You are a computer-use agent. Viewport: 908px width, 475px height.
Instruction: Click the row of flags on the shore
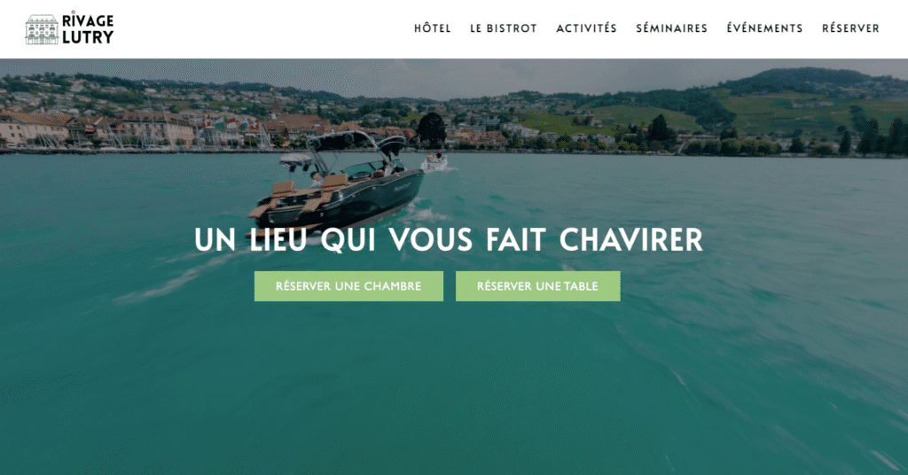pyautogui.click(x=231, y=123)
